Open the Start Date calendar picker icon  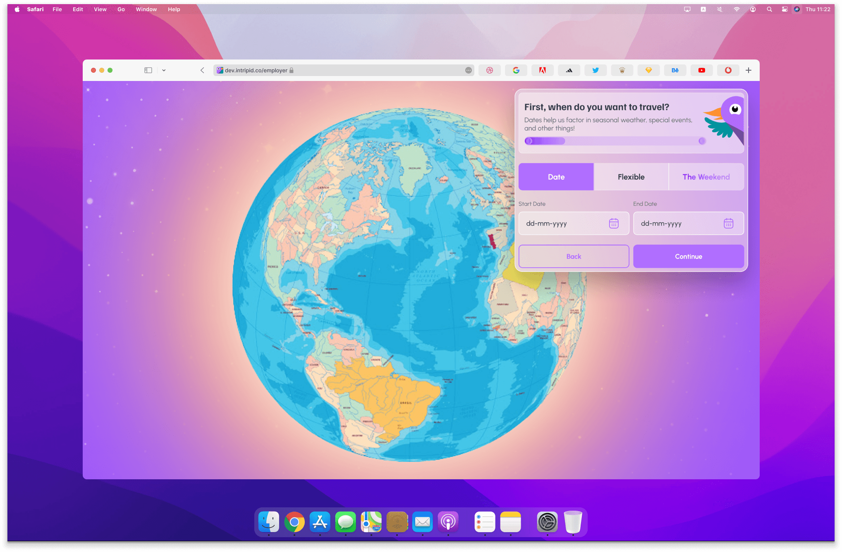[x=614, y=224]
